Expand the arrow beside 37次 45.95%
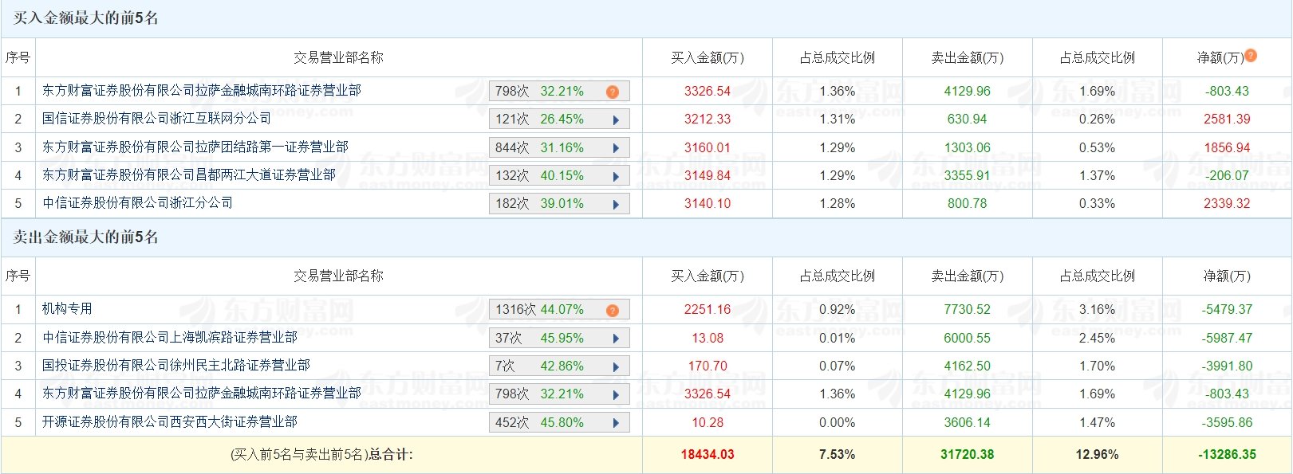 coord(616,339)
